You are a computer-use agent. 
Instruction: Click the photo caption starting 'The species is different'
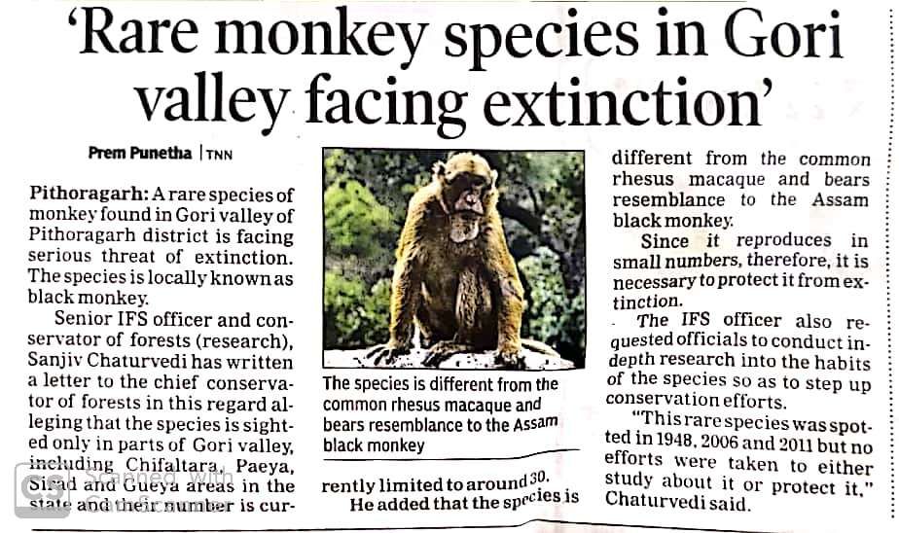click(x=441, y=414)
